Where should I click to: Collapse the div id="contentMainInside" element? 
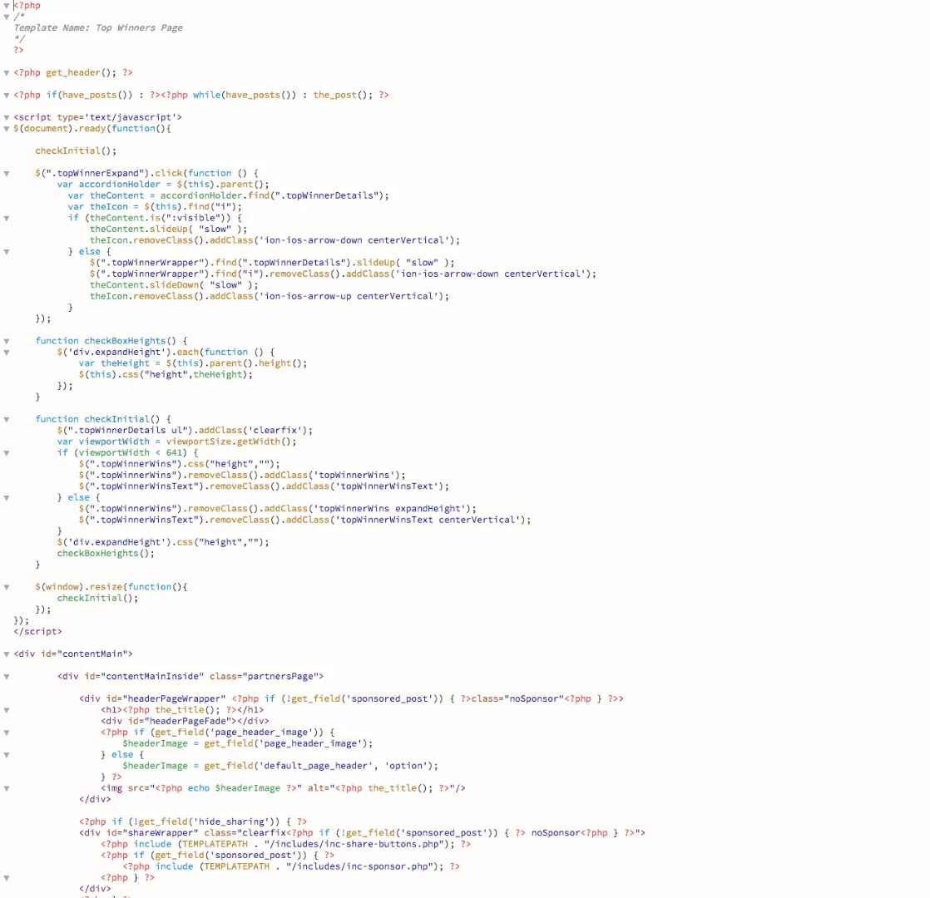[x=7, y=677]
